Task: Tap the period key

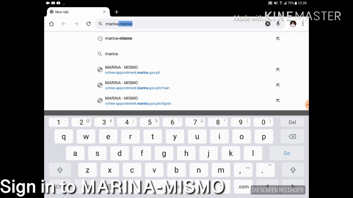Action: 265,170
